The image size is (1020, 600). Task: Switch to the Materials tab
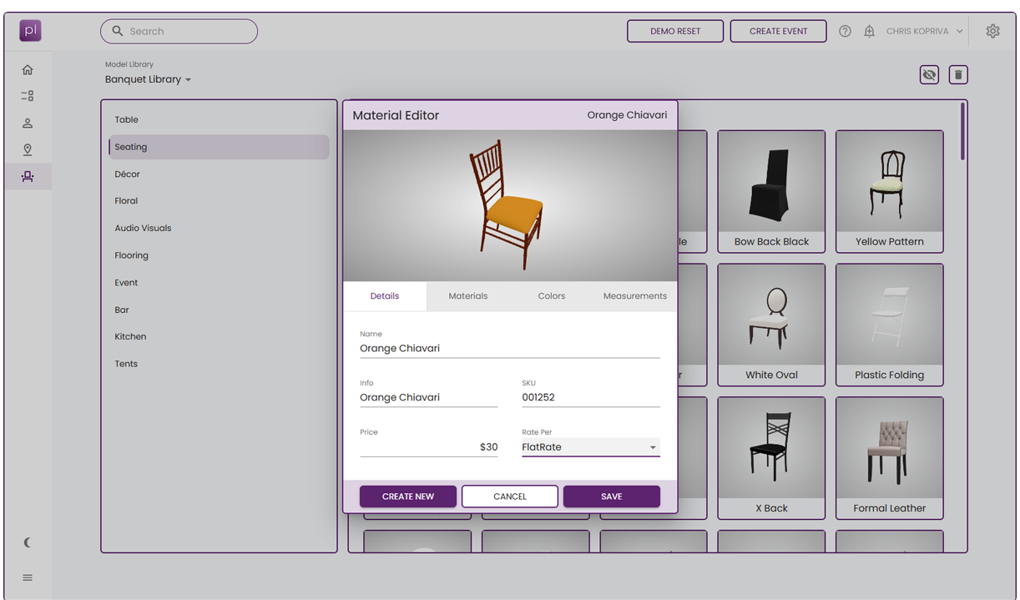tap(467, 296)
